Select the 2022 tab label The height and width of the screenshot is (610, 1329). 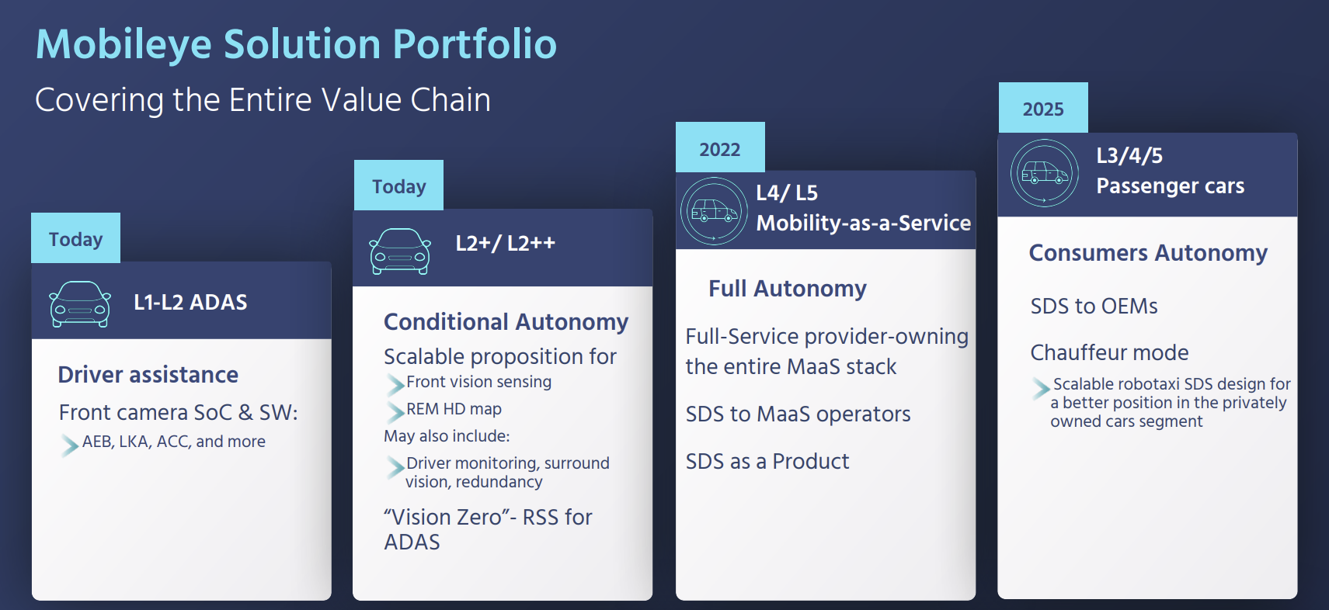point(720,147)
